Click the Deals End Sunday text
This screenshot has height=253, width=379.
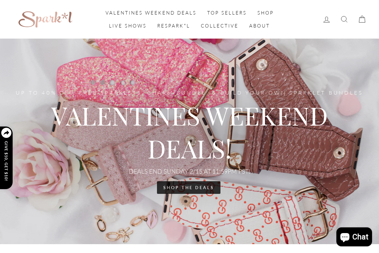pos(189,171)
